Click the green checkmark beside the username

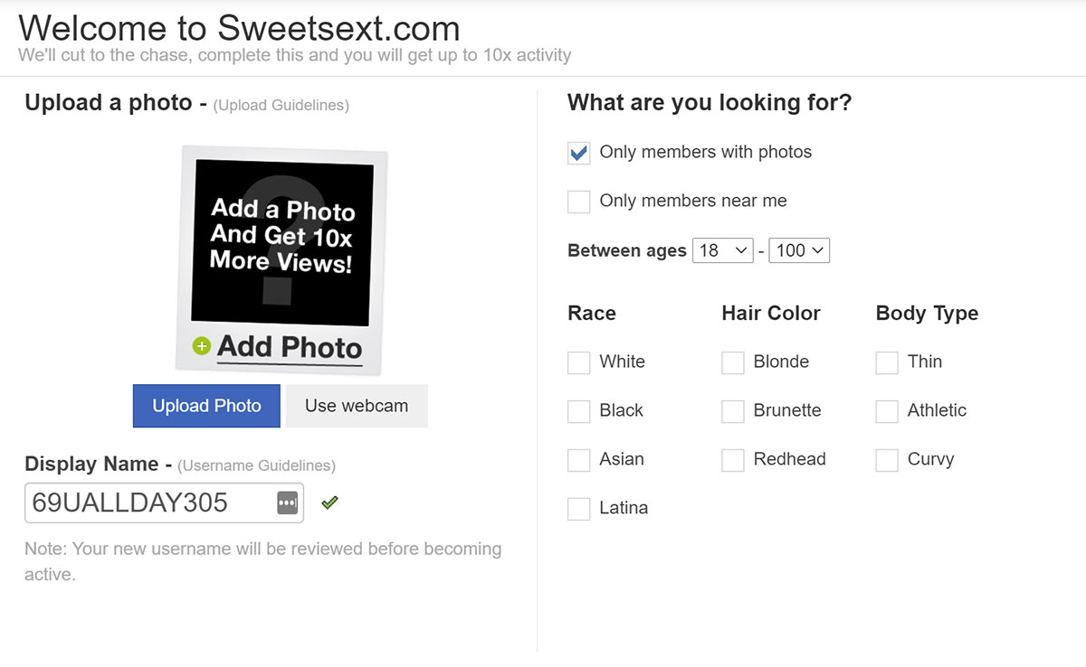329,503
